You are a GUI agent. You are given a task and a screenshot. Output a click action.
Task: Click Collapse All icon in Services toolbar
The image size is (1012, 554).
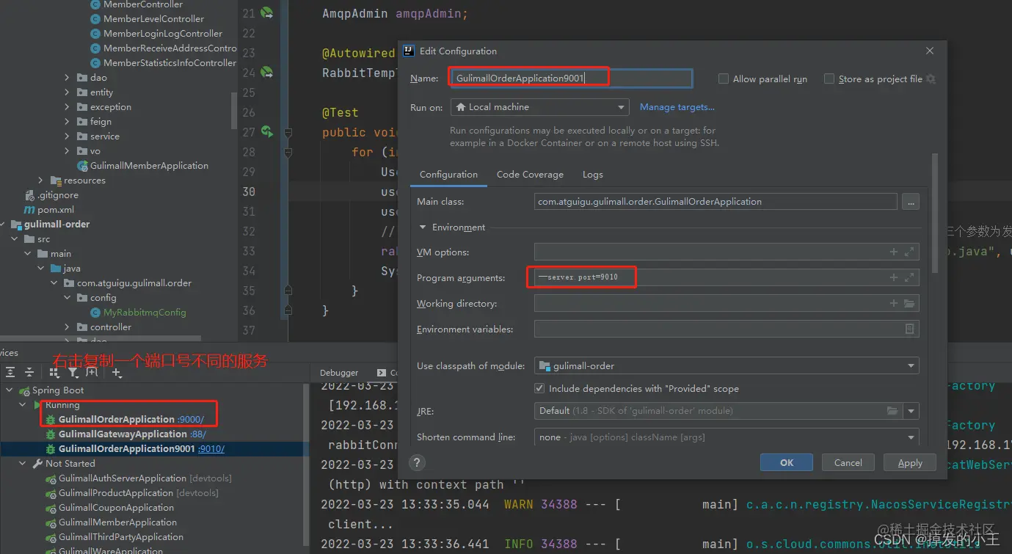point(29,373)
